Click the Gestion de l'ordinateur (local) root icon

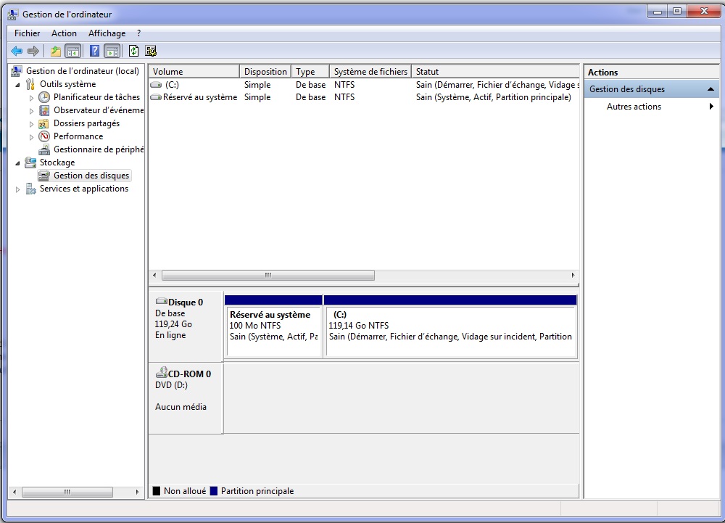17,71
